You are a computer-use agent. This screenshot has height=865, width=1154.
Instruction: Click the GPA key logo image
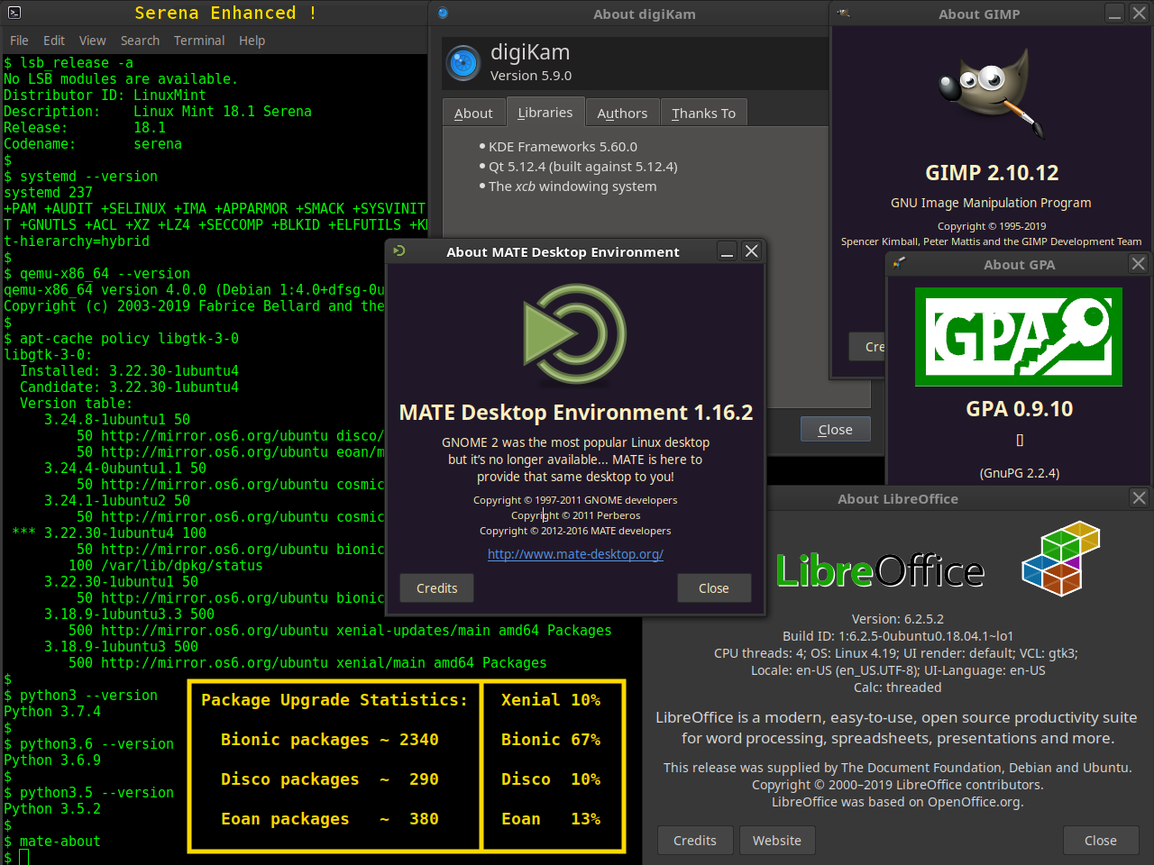(x=1019, y=337)
